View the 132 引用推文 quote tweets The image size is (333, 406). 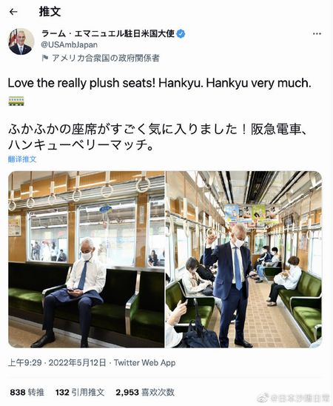(80, 392)
